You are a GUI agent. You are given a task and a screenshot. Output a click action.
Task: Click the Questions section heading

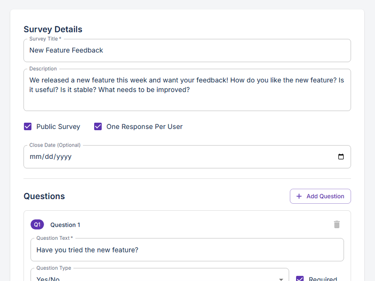point(44,196)
